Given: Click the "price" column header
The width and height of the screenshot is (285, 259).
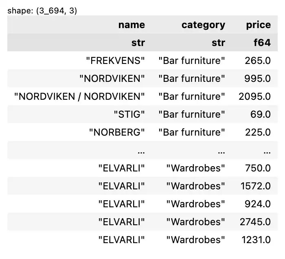Looking at the screenshot, I should click(258, 25).
